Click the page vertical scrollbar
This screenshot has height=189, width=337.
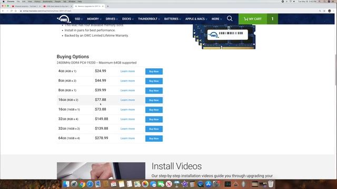[335, 70]
